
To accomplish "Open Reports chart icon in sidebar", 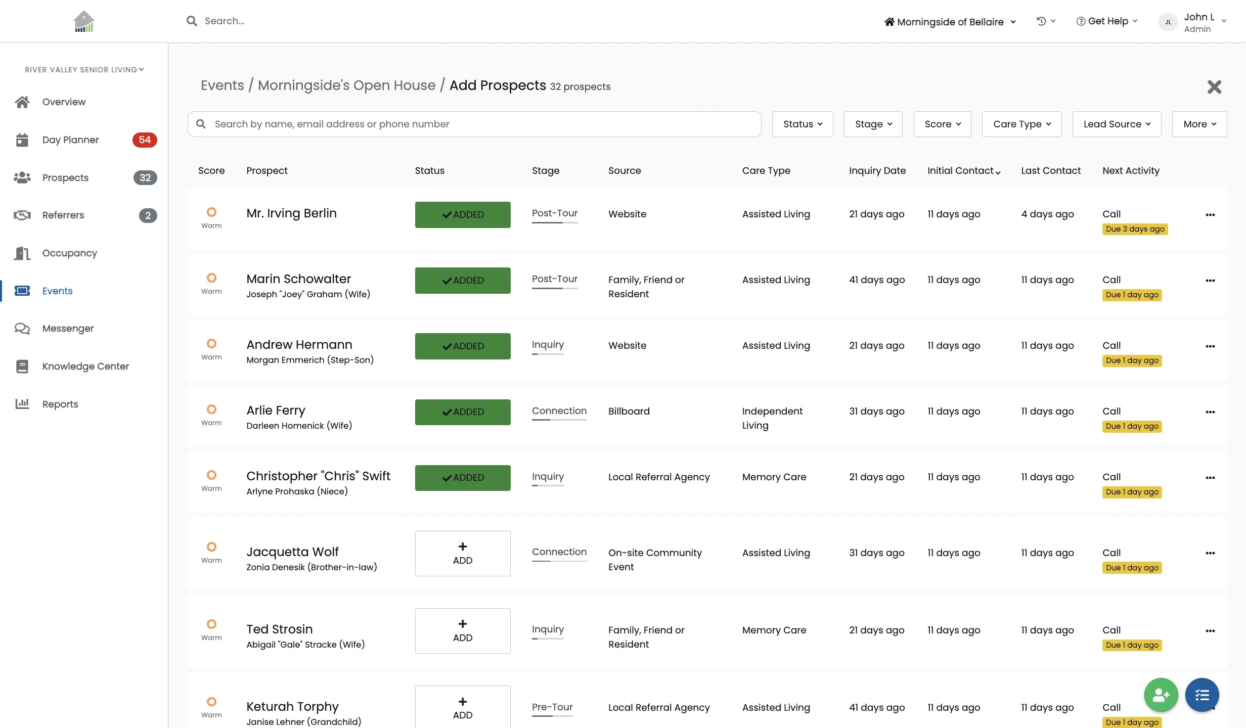I will point(22,404).
